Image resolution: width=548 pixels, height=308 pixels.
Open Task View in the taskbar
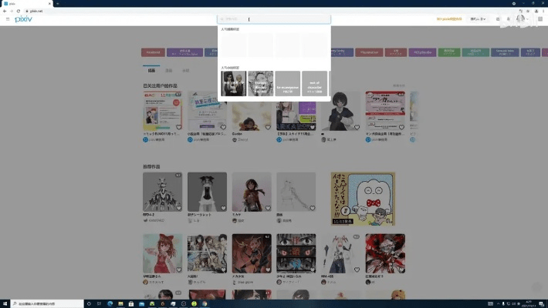[99, 303]
